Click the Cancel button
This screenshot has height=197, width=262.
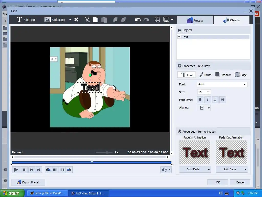240,182
